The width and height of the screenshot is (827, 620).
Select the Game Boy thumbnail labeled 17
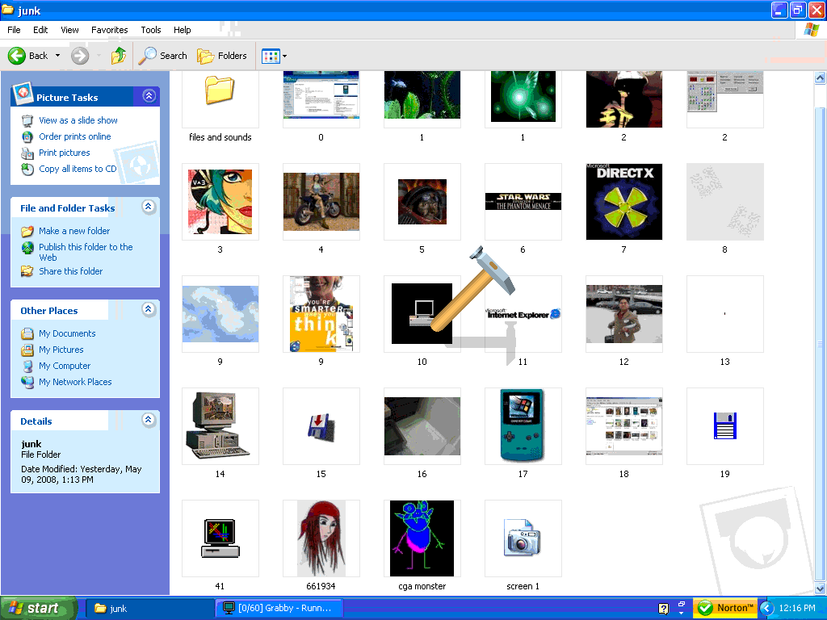point(523,425)
